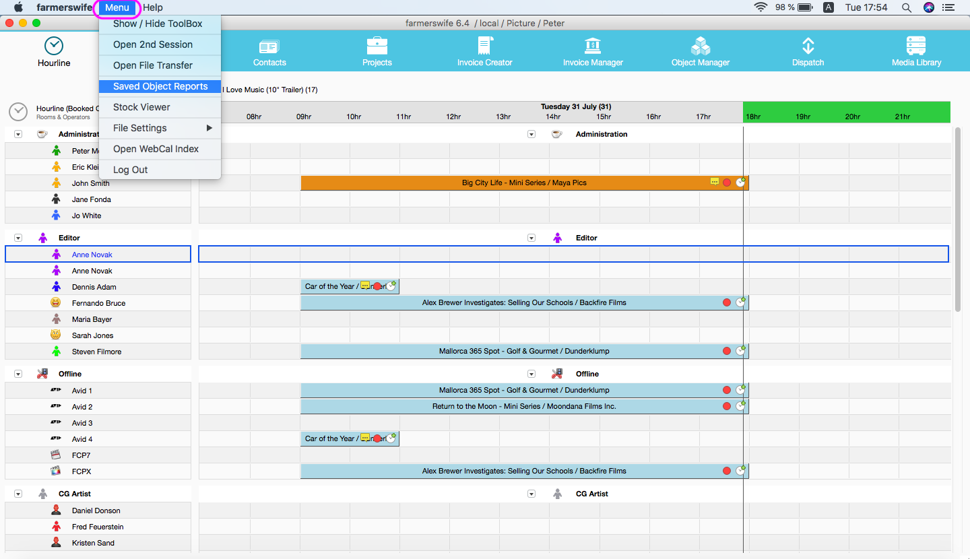The width and height of the screenshot is (970, 559).
Task: Open the Hourline clock icon in toolbar
Action: pos(54,46)
